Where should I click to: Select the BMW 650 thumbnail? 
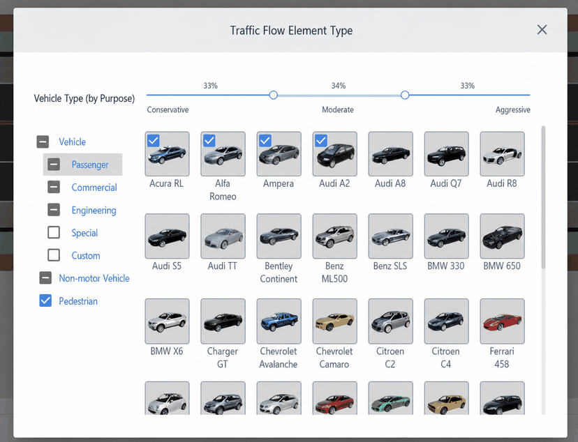click(502, 236)
